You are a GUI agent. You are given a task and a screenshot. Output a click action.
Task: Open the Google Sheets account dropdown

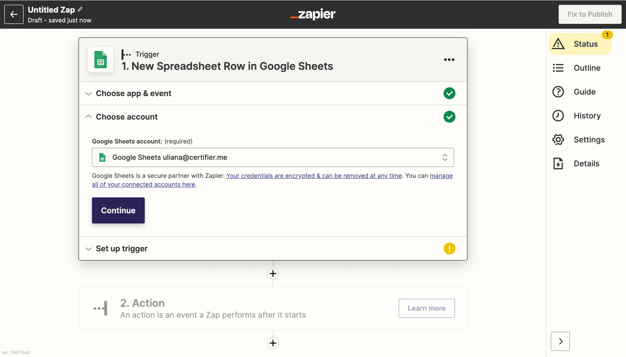tap(273, 157)
